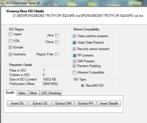Check the iXtreme Compatible checkbox
Screen dimensions: 147x123
(x=74, y=72)
